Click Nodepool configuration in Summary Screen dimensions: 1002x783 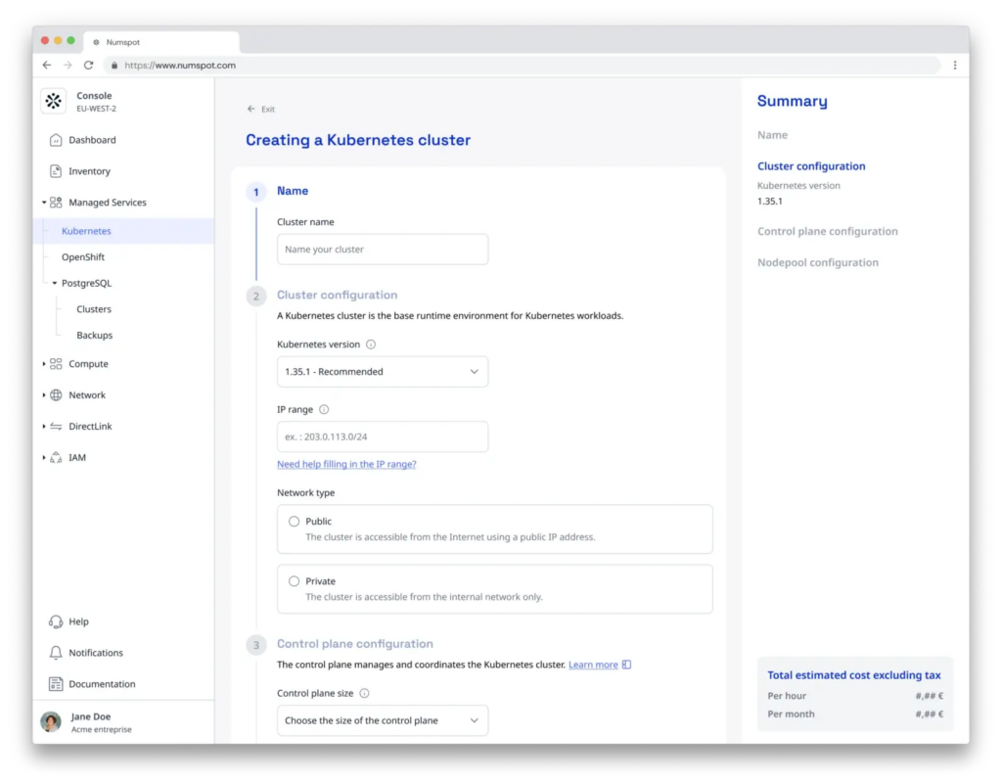(x=818, y=262)
